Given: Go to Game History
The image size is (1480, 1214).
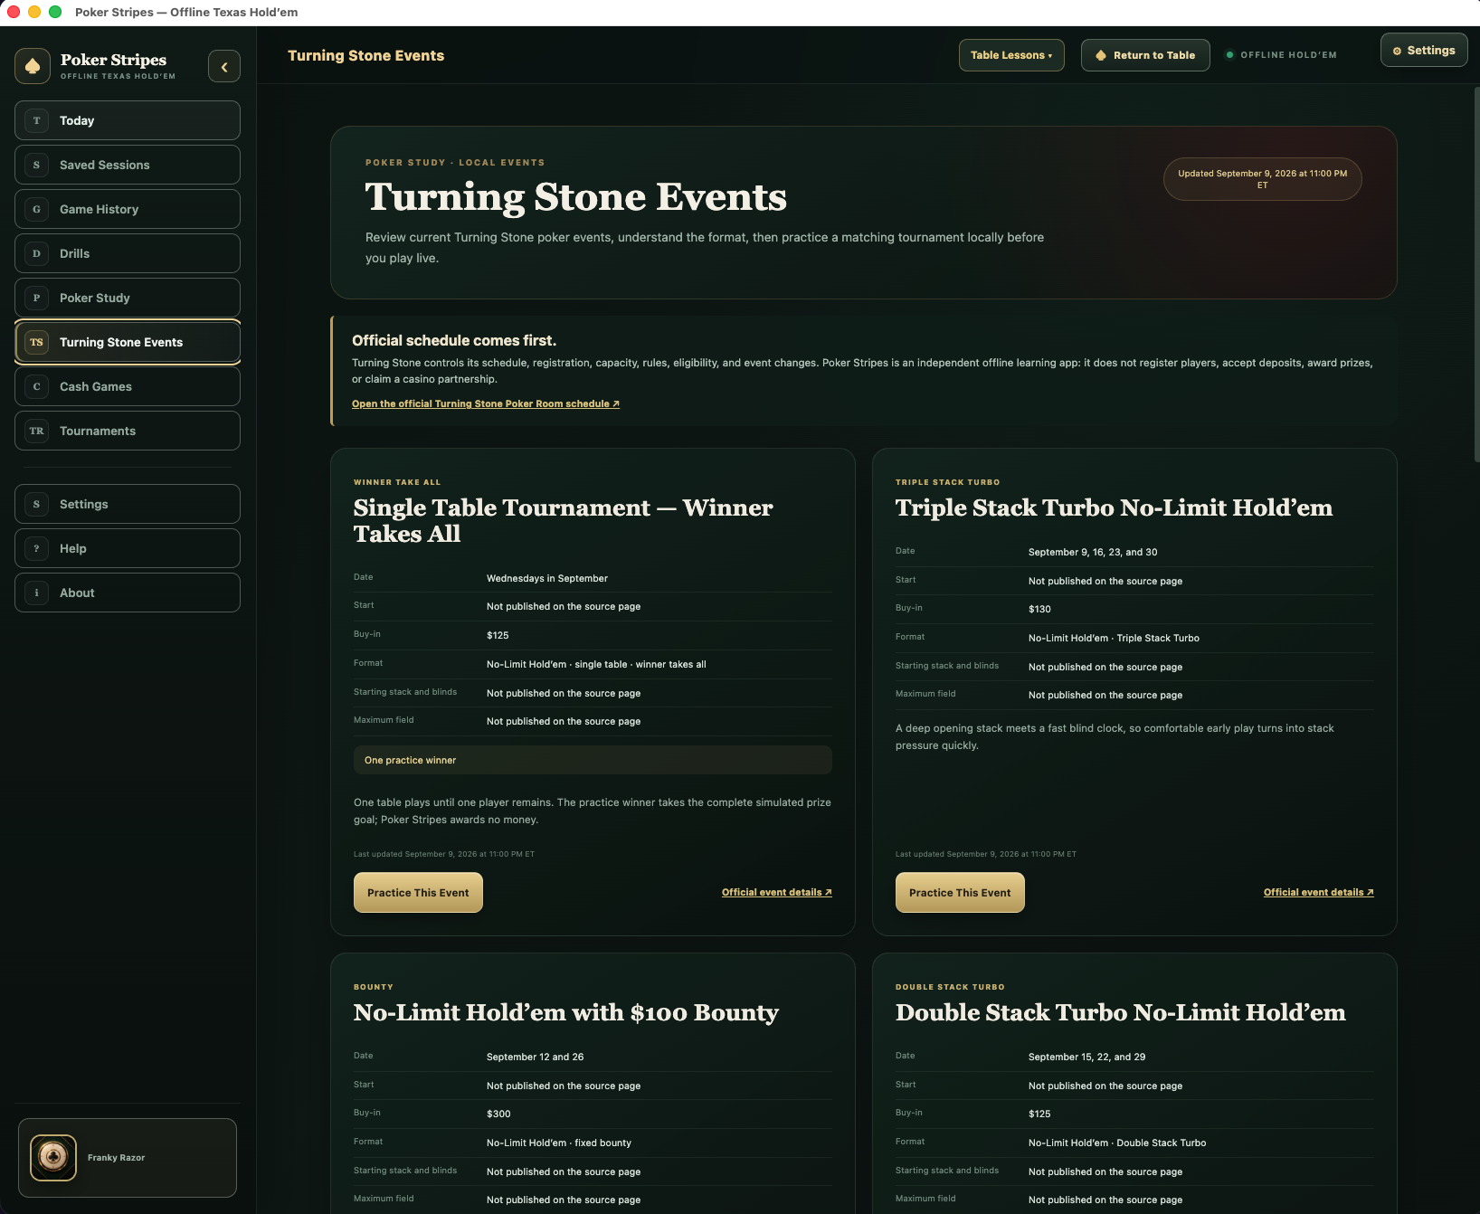Looking at the screenshot, I should tap(128, 209).
